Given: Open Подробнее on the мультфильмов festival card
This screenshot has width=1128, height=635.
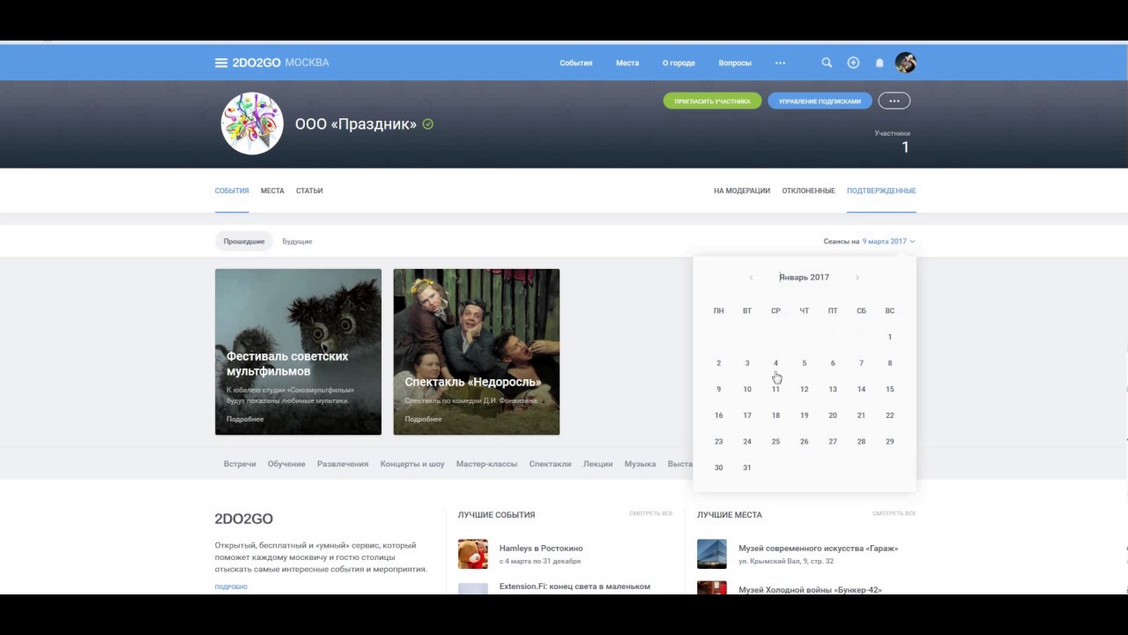Looking at the screenshot, I should click(x=245, y=419).
